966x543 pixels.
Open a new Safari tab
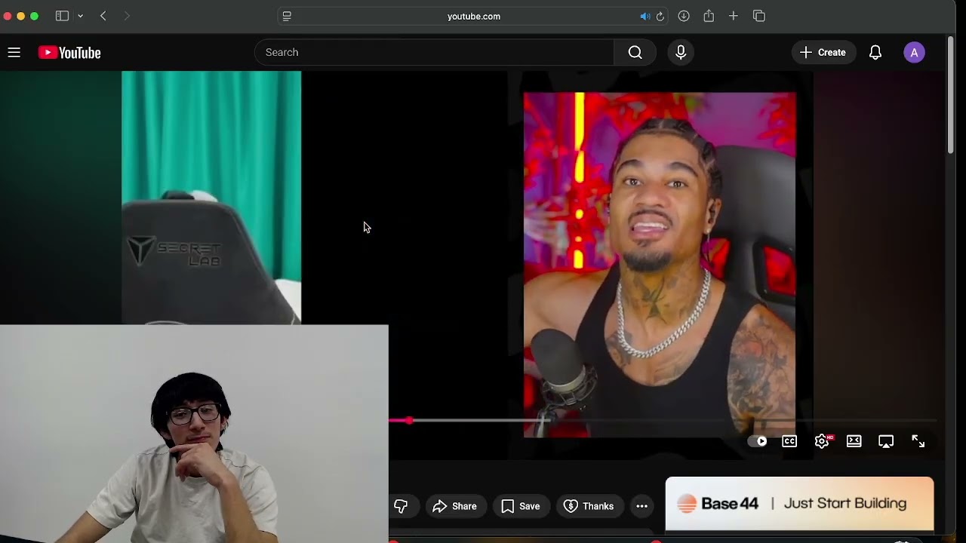[x=733, y=16]
